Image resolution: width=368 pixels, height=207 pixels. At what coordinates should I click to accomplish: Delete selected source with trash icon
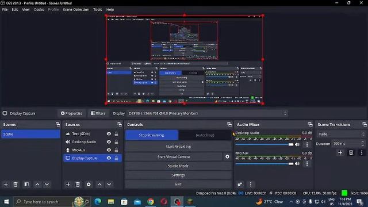pos(78,185)
